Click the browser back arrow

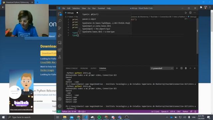[3, 7]
